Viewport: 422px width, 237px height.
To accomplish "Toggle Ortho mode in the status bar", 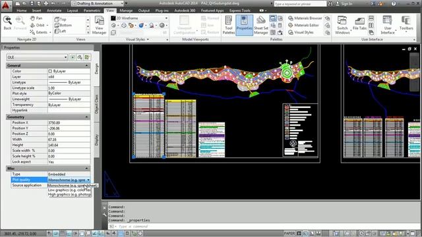I will click(x=69, y=233).
